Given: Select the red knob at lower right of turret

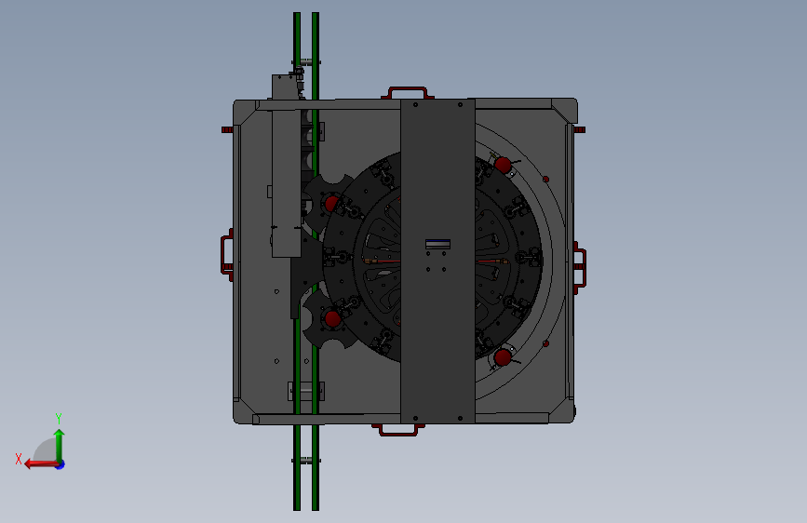Looking at the screenshot, I should 503,356.
